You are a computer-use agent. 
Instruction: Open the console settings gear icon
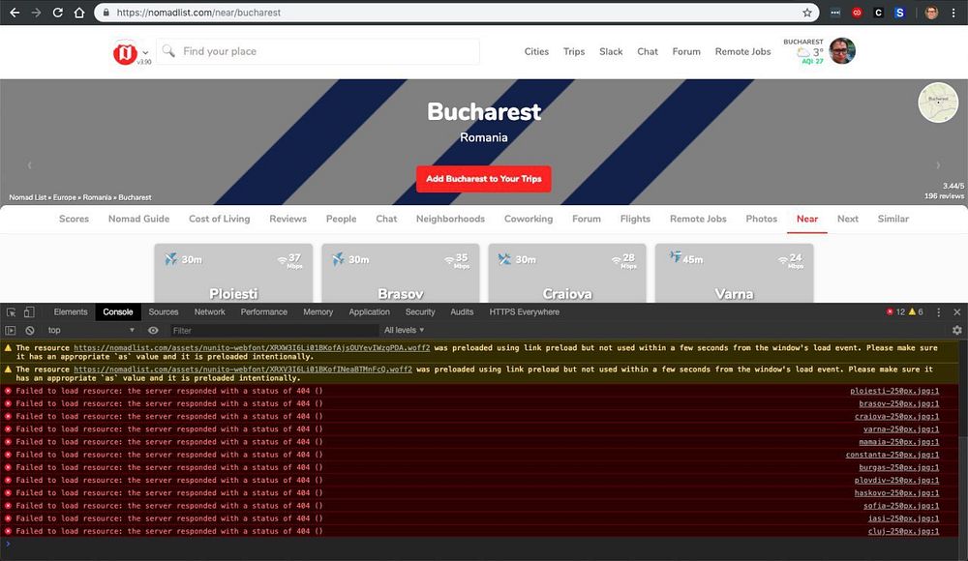957,330
